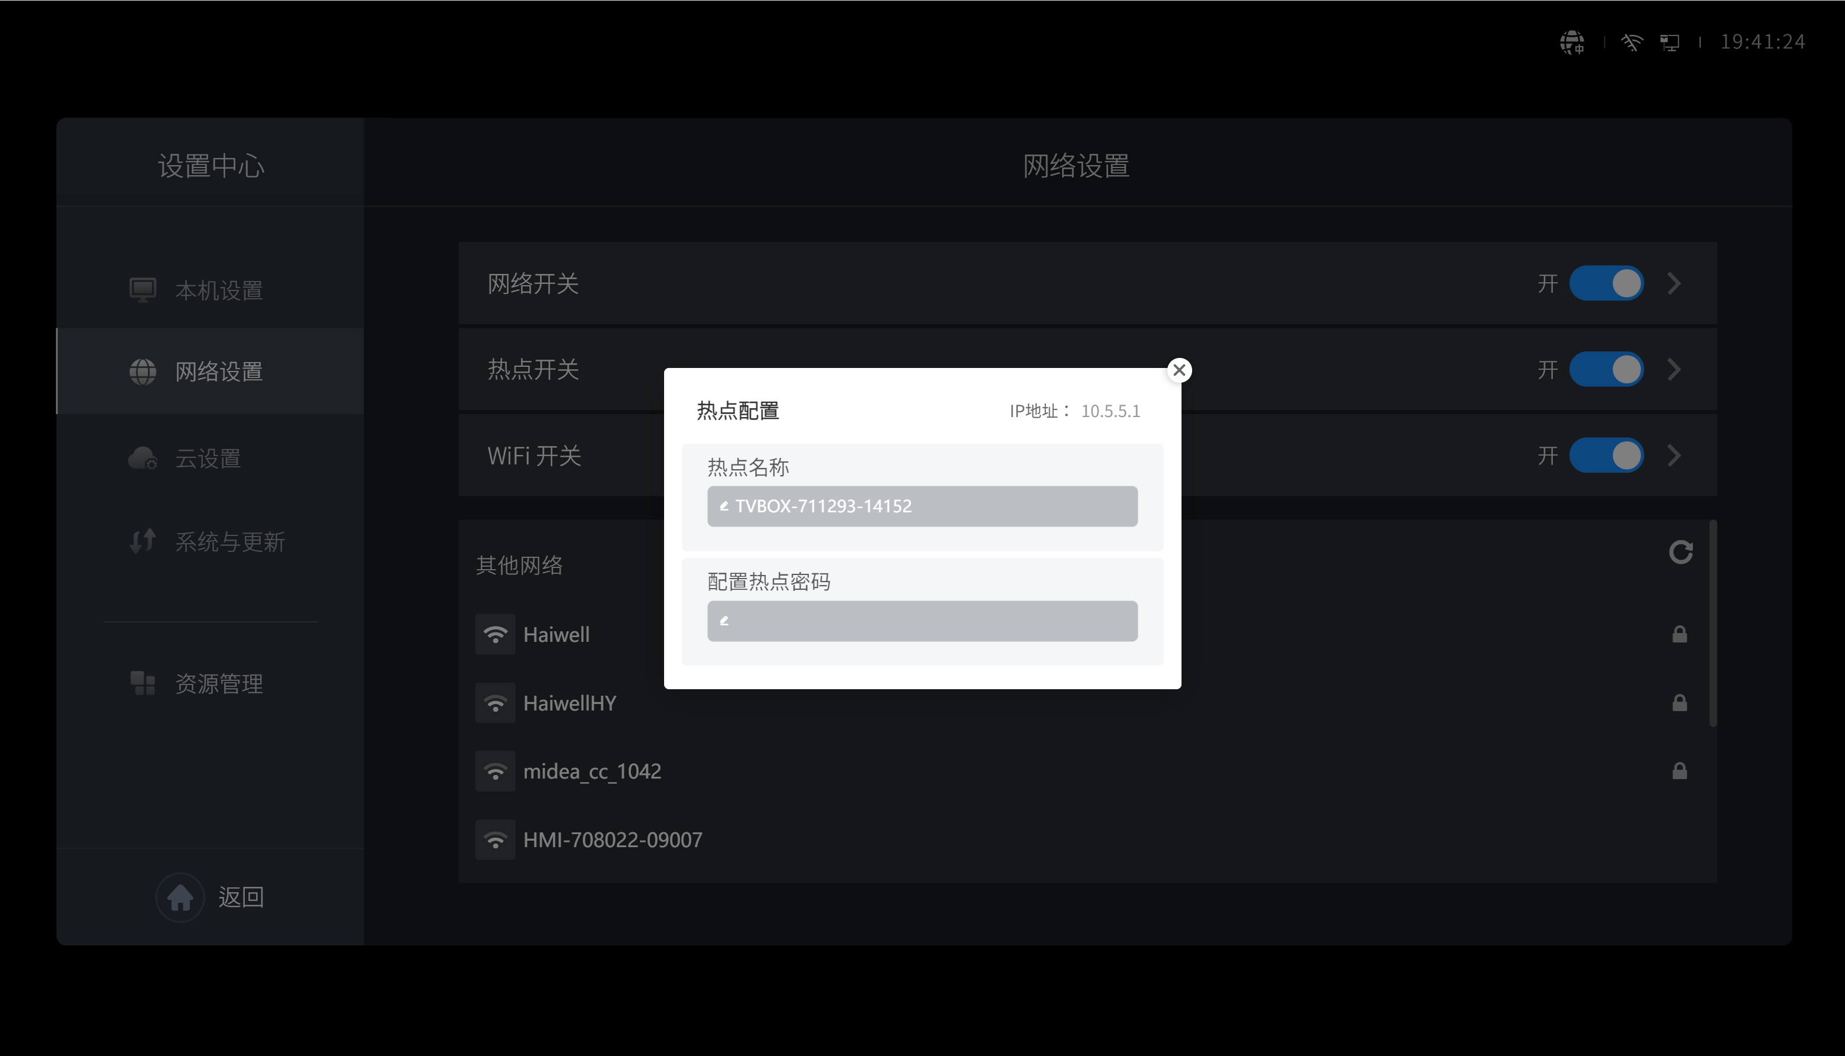Click the 配置热点密码 label
Image resolution: width=1845 pixels, height=1056 pixels.
(x=768, y=582)
